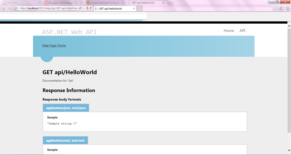Open Favorites star icon
291x155 pixels.
(282, 8)
